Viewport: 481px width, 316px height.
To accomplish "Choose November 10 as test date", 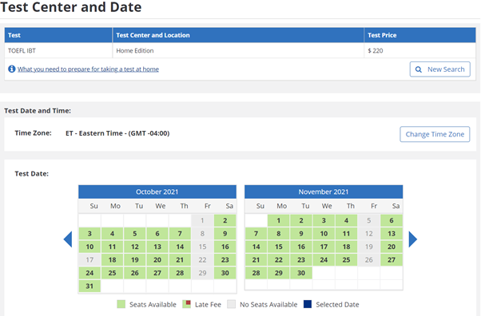I will pyautogui.click(x=324, y=234).
